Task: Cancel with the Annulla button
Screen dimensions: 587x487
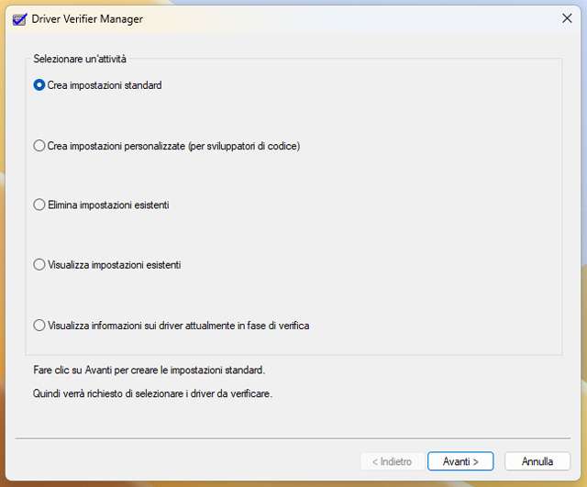Action: [537, 461]
